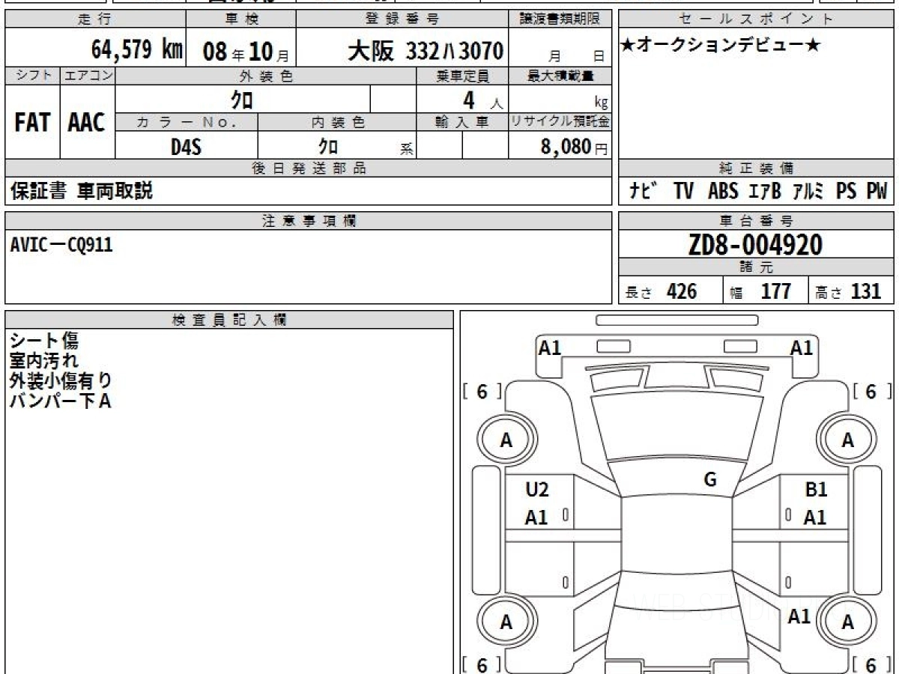The height and width of the screenshot is (674, 899).
Task: Click the front-right wheel circle marked A
Action: click(x=847, y=441)
